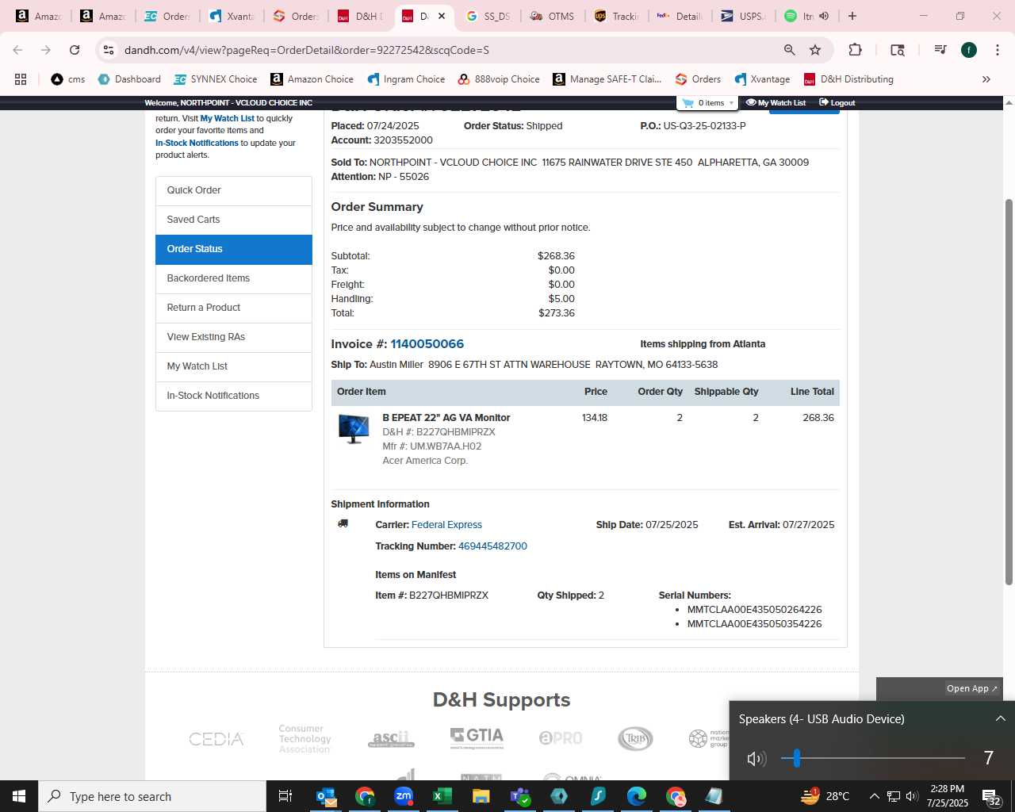Viewport: 1015px width, 812px height.
Task: Click the address bar URL field
Action: coord(444,50)
